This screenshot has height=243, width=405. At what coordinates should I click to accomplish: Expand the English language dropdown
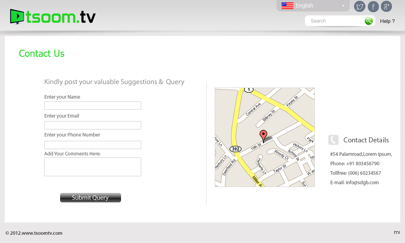click(313, 6)
